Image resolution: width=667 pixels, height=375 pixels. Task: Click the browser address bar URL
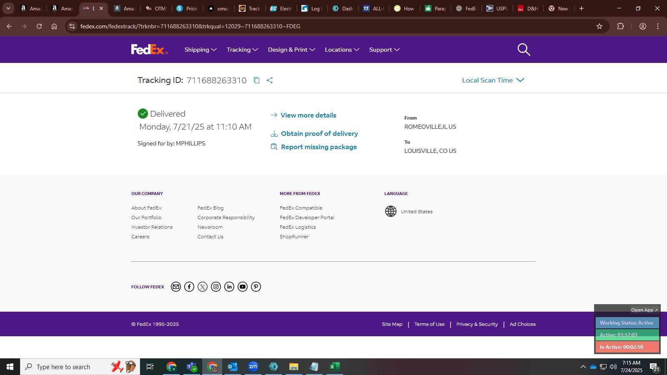tap(190, 26)
